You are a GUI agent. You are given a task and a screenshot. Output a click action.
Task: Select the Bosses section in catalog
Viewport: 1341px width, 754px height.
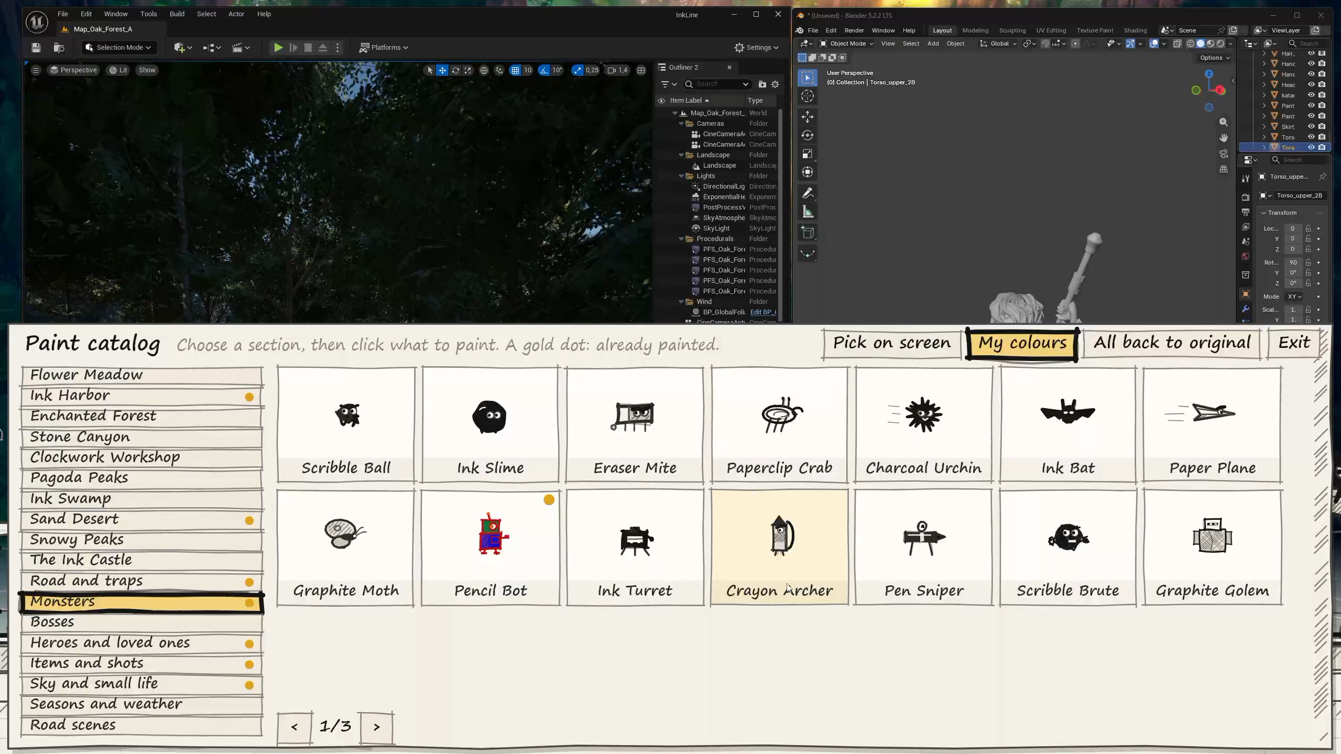141,622
